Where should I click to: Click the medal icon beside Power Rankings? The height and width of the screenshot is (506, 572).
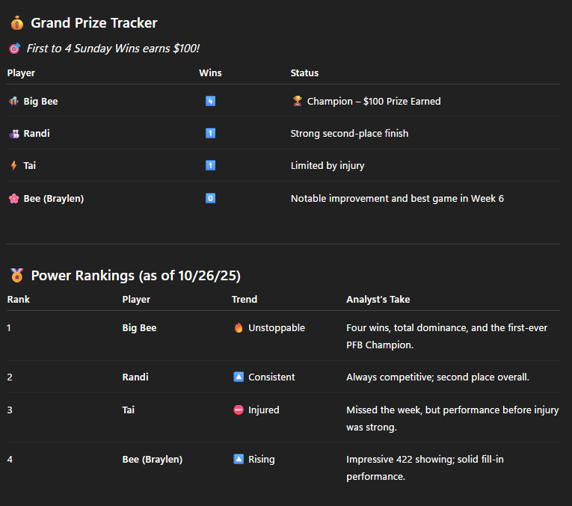point(16,276)
